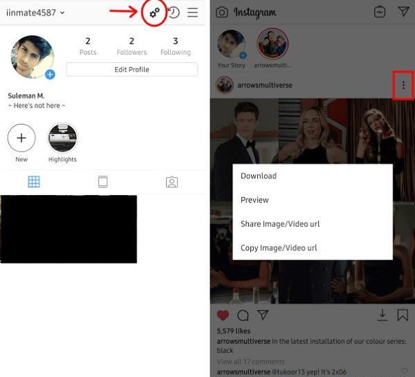The width and height of the screenshot is (415, 377).
Task: Open Your Story avatar
Action: pyautogui.click(x=231, y=44)
